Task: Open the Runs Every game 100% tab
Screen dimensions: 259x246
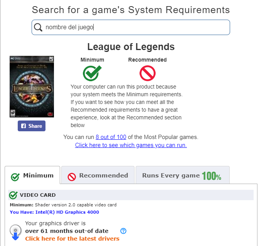Action: pos(183,175)
